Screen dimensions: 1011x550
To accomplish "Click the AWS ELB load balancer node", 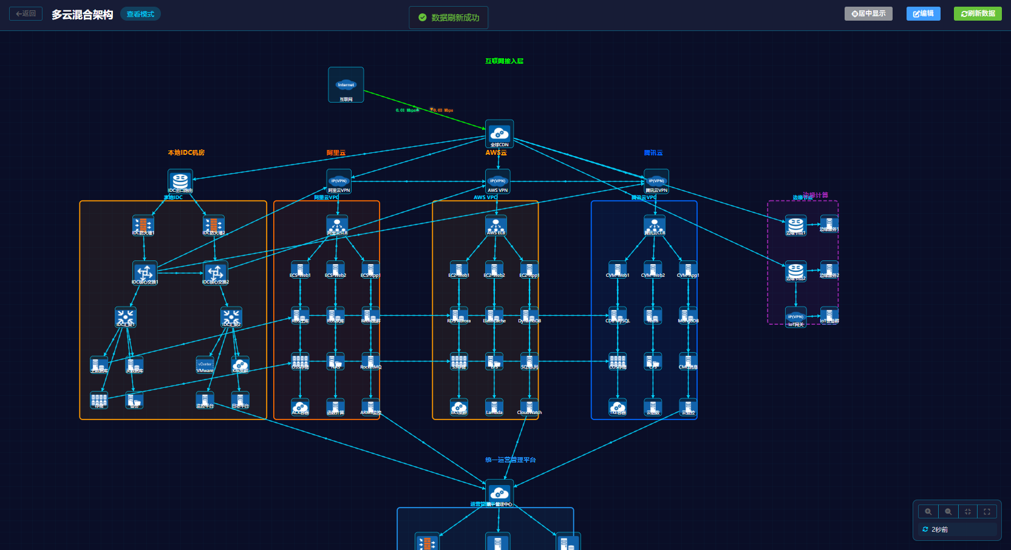I will (496, 225).
